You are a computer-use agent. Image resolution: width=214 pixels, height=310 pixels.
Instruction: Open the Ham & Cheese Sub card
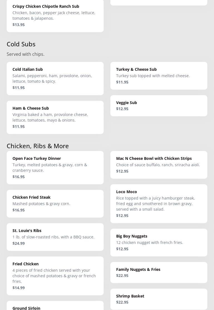[55, 117]
